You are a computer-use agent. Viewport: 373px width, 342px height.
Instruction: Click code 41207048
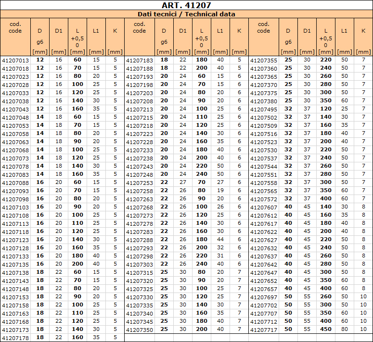15,118
